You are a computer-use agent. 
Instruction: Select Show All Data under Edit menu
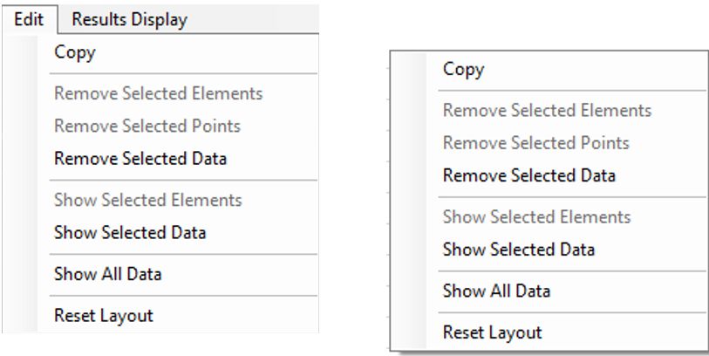click(x=183, y=274)
